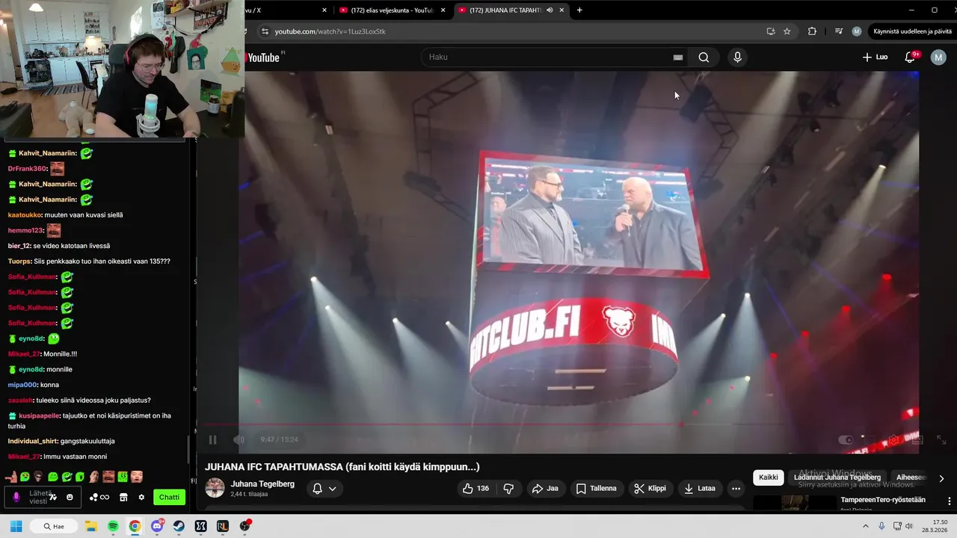957x538 pixels.
Task: Open TampereenTero-ryöstetään recommended video thumbnail
Action: click(x=794, y=503)
